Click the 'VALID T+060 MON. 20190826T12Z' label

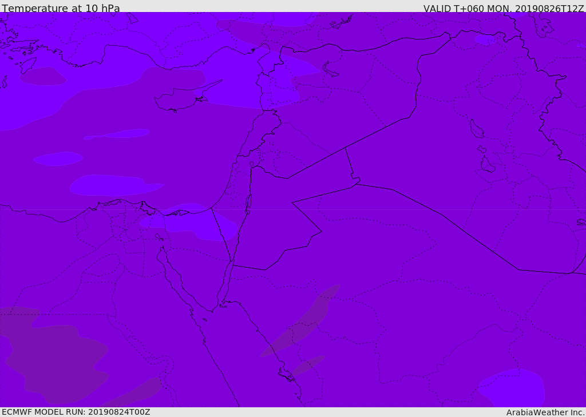(x=504, y=8)
